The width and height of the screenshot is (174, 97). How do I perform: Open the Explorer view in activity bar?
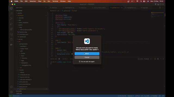point(11,8)
